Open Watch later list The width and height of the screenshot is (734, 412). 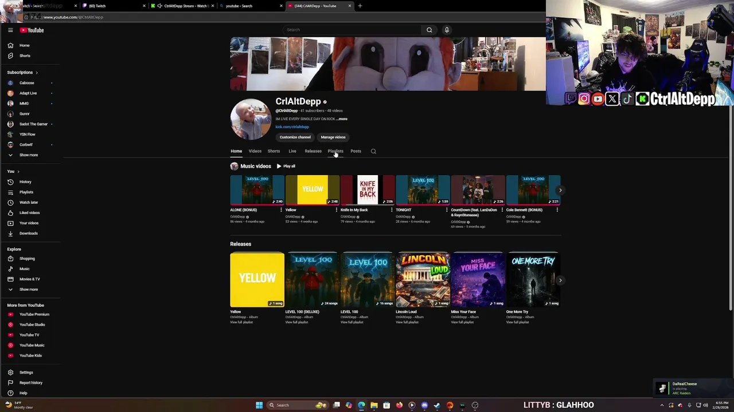click(x=29, y=203)
